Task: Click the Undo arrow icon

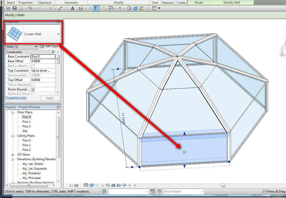Action: point(30,8)
